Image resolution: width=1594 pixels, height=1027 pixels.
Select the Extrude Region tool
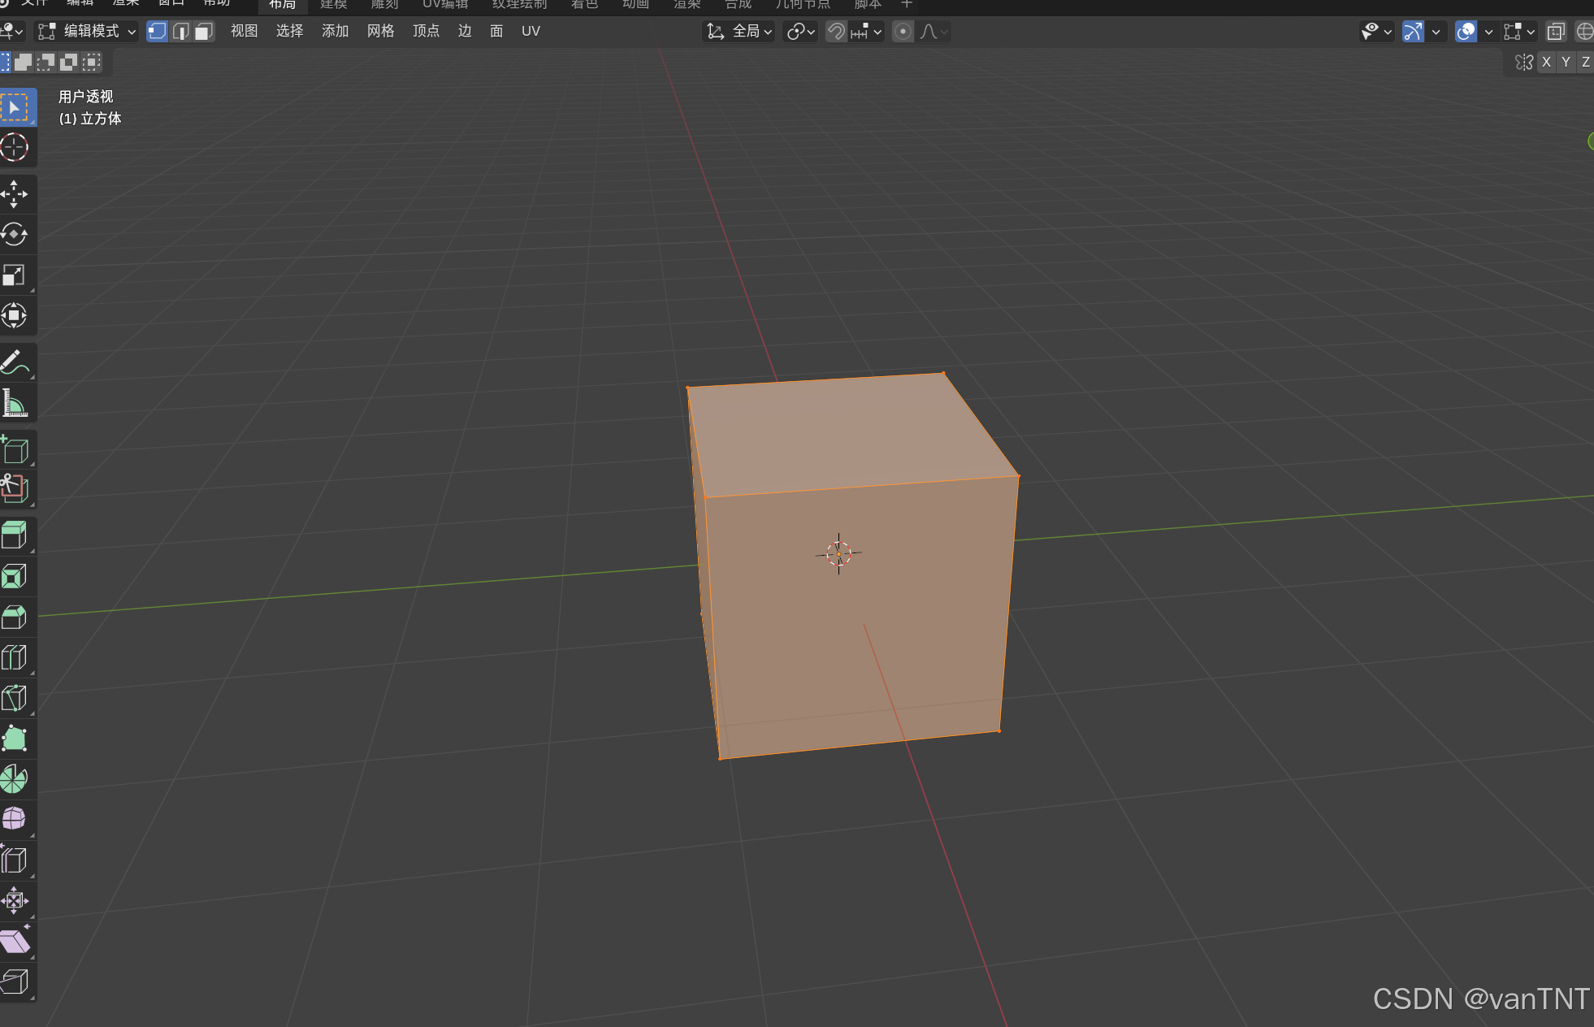click(15, 535)
